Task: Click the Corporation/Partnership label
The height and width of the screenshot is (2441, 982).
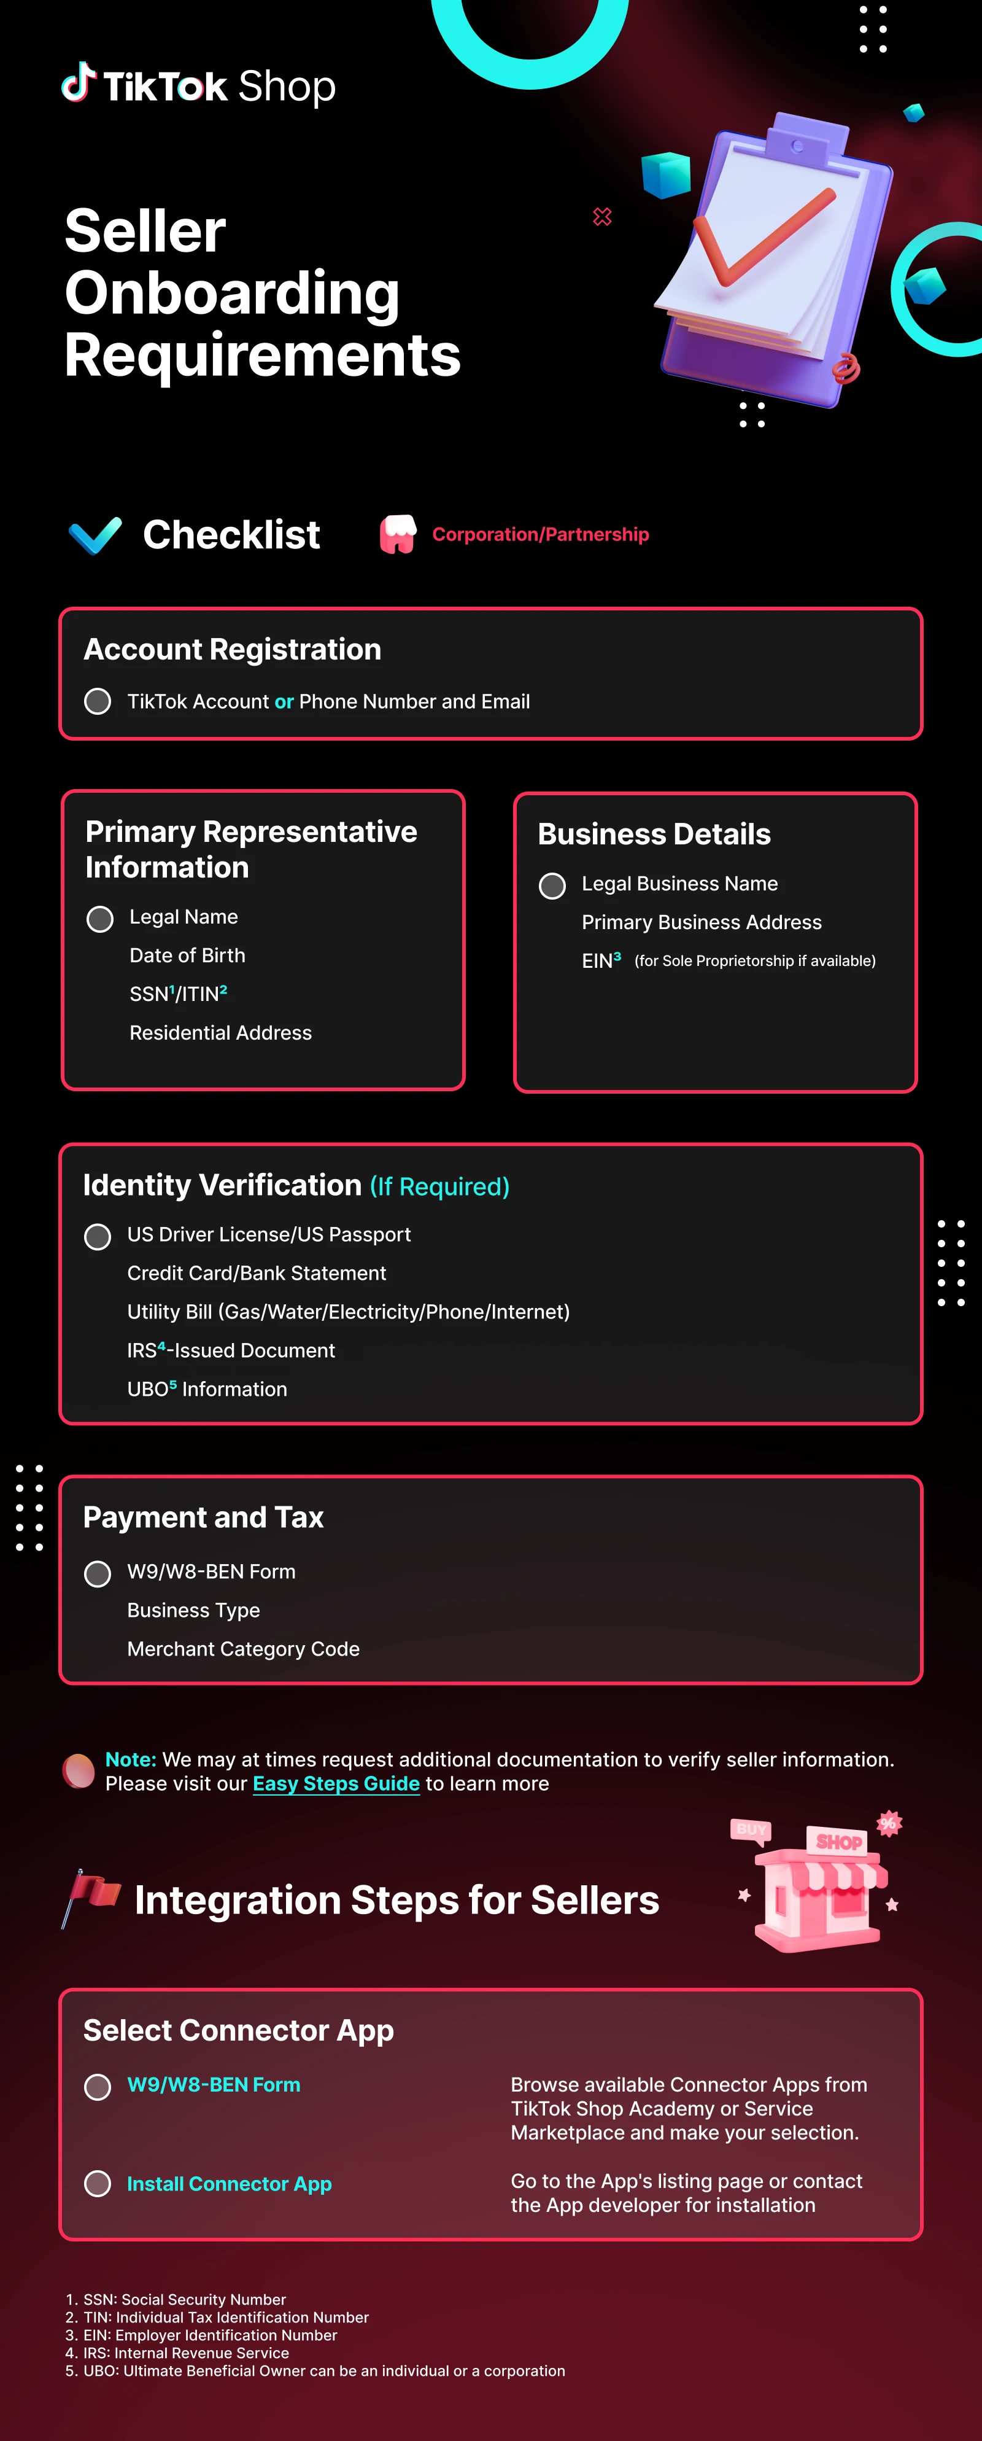Action: click(541, 534)
